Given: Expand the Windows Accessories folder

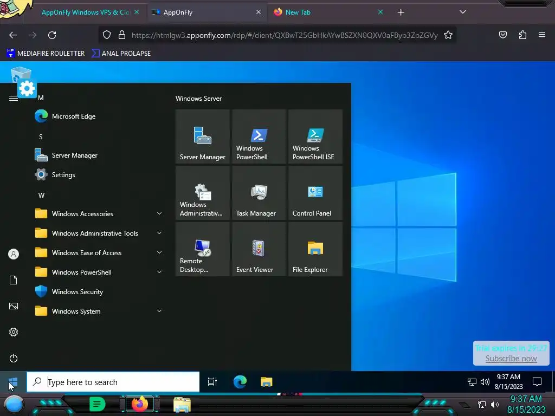Looking at the screenshot, I should click(99, 213).
